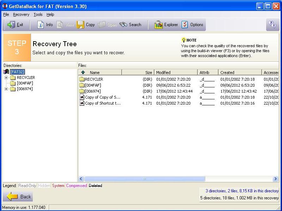Click the green up-arrow icon beside Name
Screen dimensions: 282x211
pyautogui.click(x=83, y=73)
